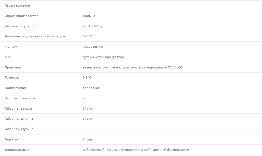Select the 2 года warranty value
262x156 pixels.
click(87, 139)
